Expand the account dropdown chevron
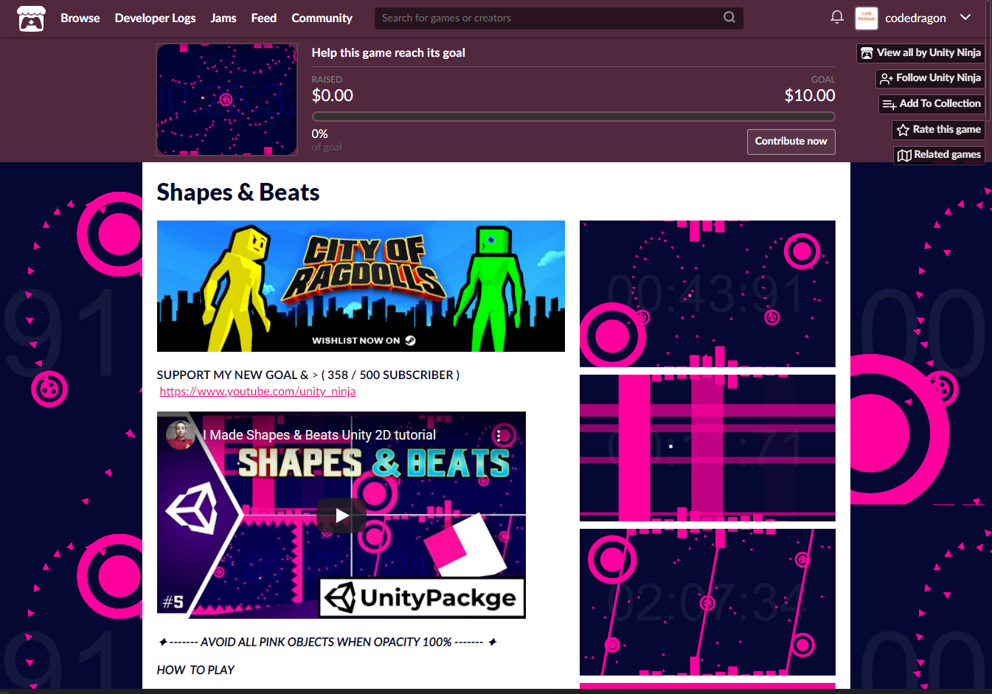Screen dimensions: 992x694 (x=965, y=17)
